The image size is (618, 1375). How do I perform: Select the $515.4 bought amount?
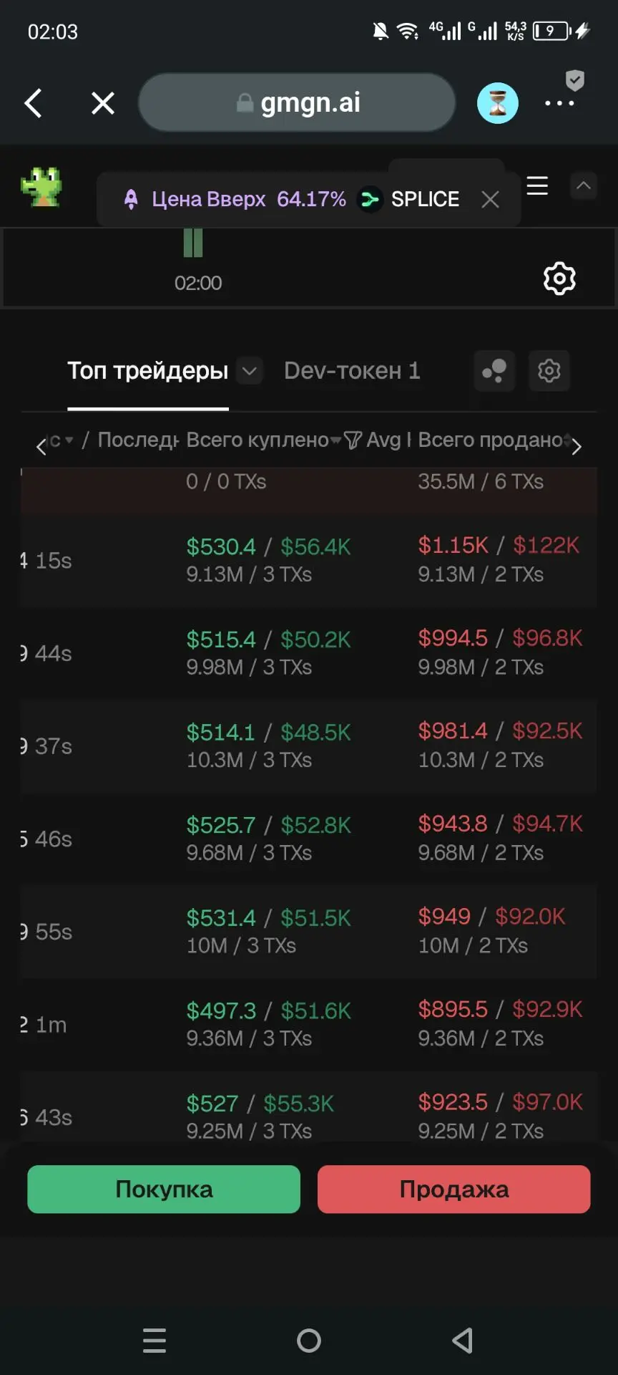coord(221,640)
